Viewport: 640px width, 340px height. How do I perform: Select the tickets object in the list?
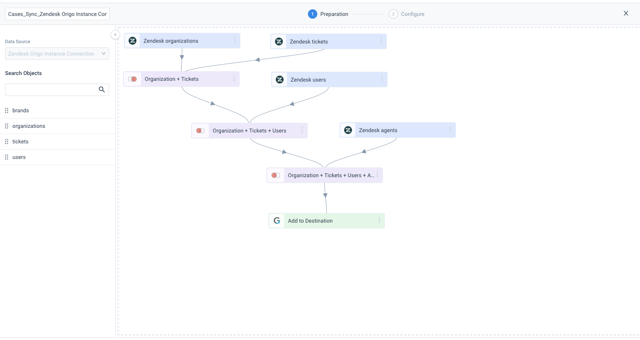pos(20,141)
